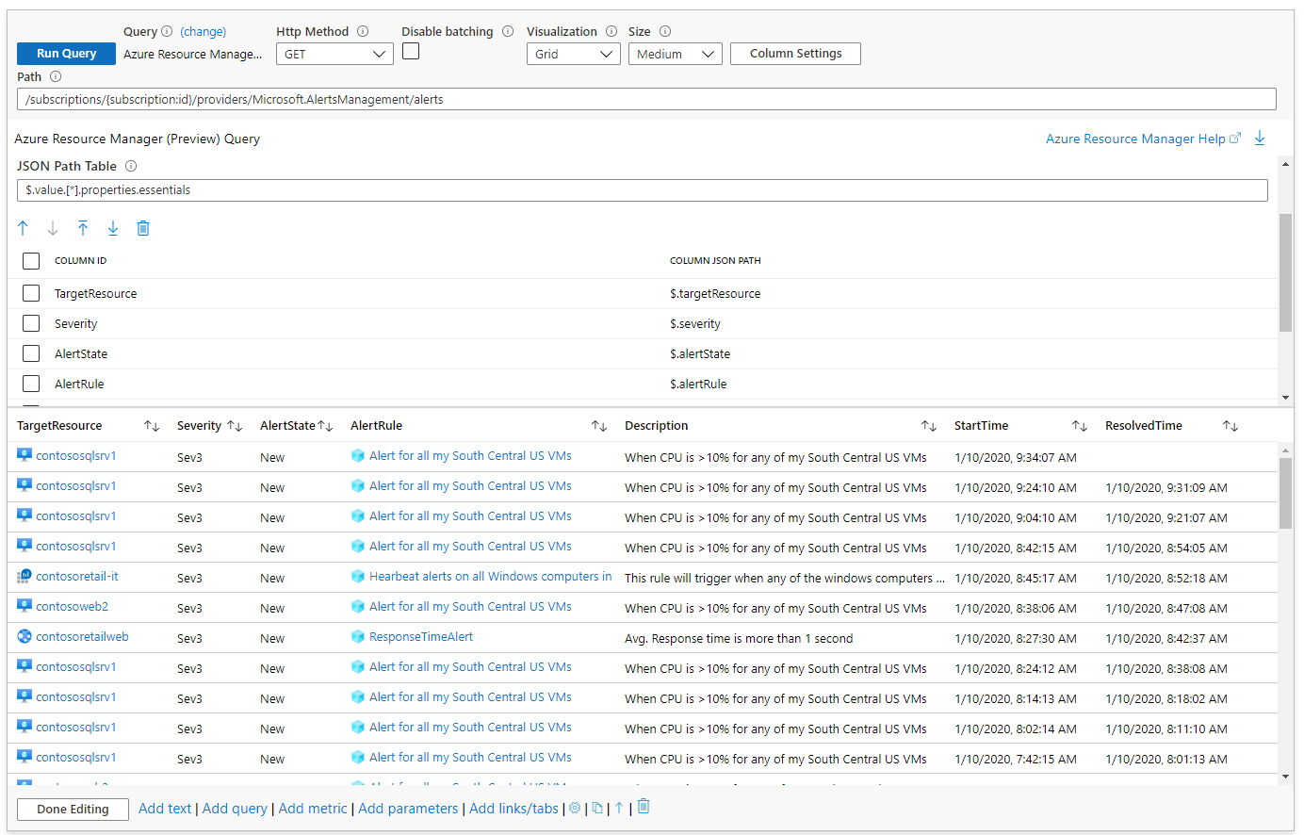Open the Http Method GET dropdown
The image size is (1304, 835).
pos(334,55)
